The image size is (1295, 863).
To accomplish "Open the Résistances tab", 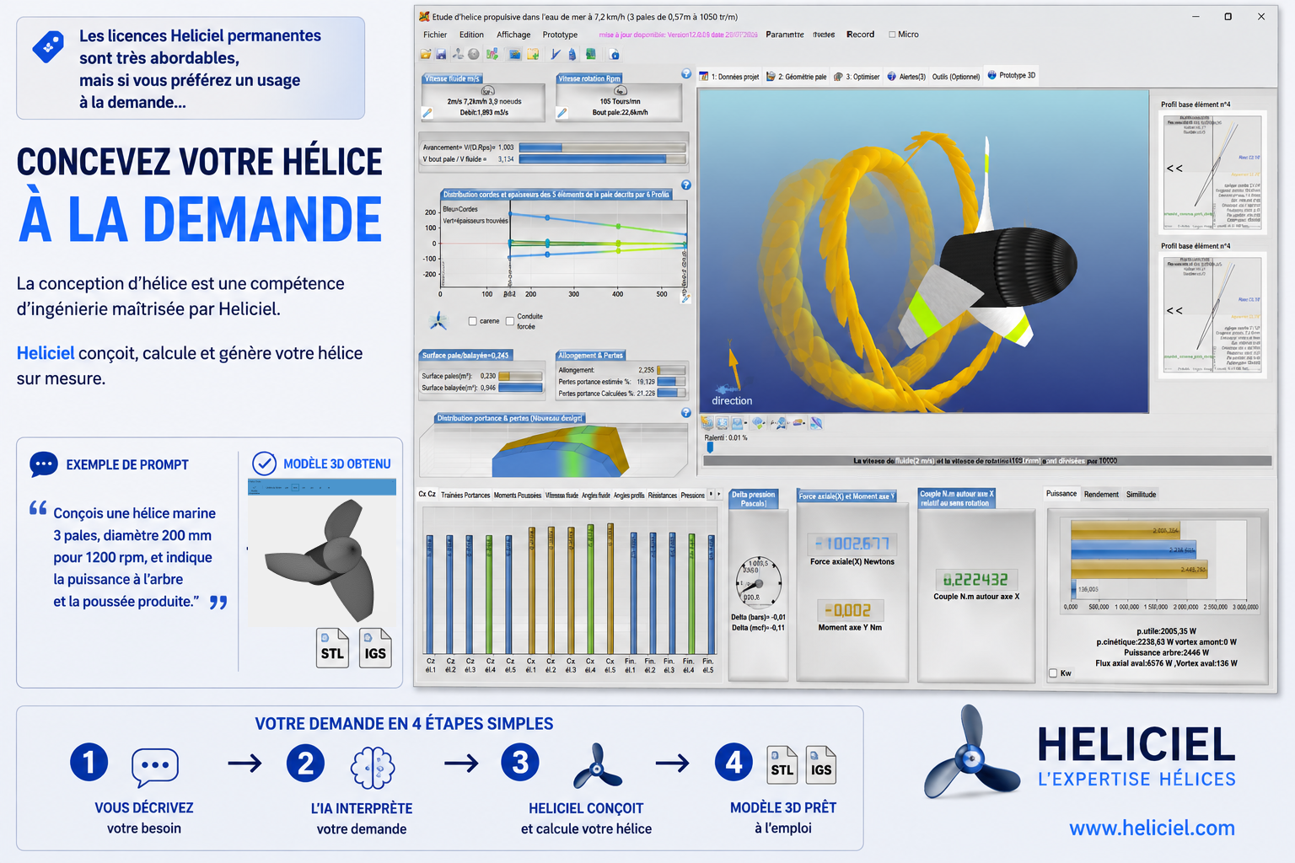I will pos(663,496).
